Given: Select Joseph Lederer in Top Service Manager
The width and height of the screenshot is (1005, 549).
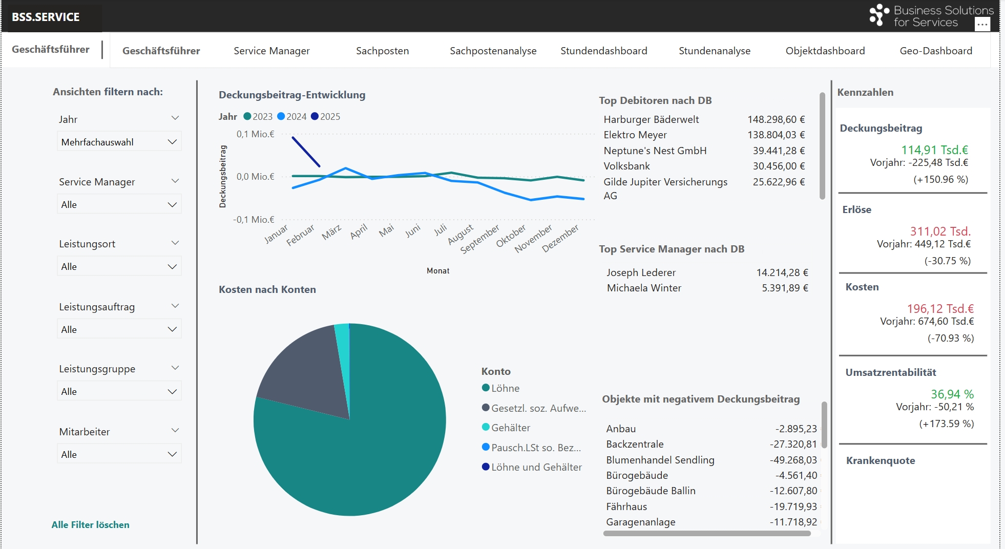Looking at the screenshot, I should pos(707,272).
